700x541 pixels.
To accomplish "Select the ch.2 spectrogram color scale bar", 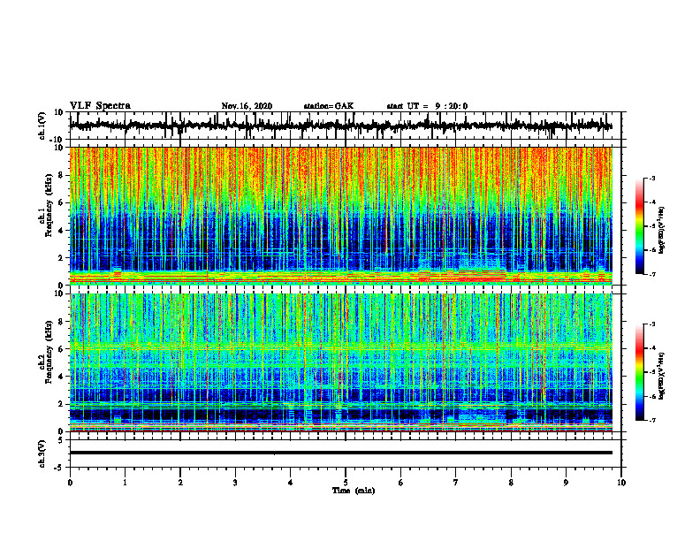I will tap(640, 372).
